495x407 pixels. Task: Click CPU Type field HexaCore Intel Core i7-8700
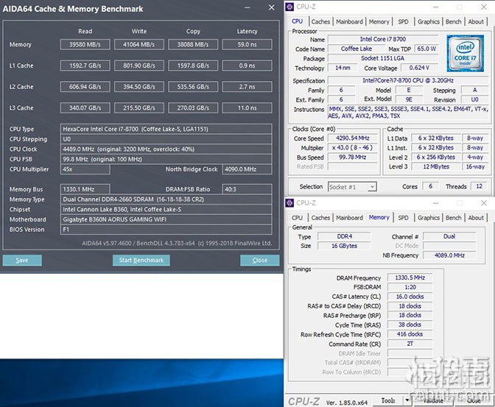pyautogui.click(x=166, y=129)
